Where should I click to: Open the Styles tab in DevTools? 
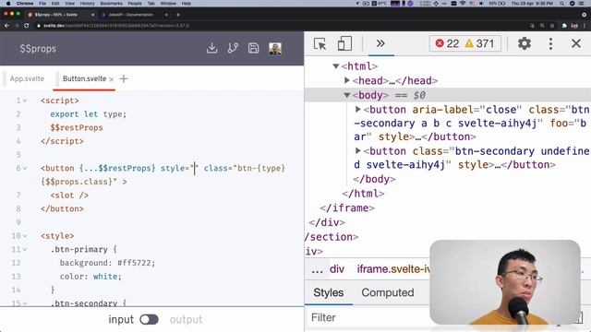click(329, 292)
